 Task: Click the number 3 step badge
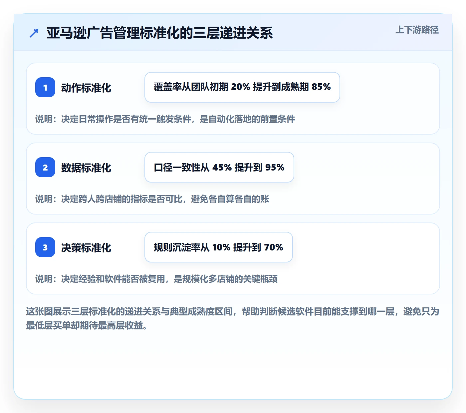(x=45, y=247)
